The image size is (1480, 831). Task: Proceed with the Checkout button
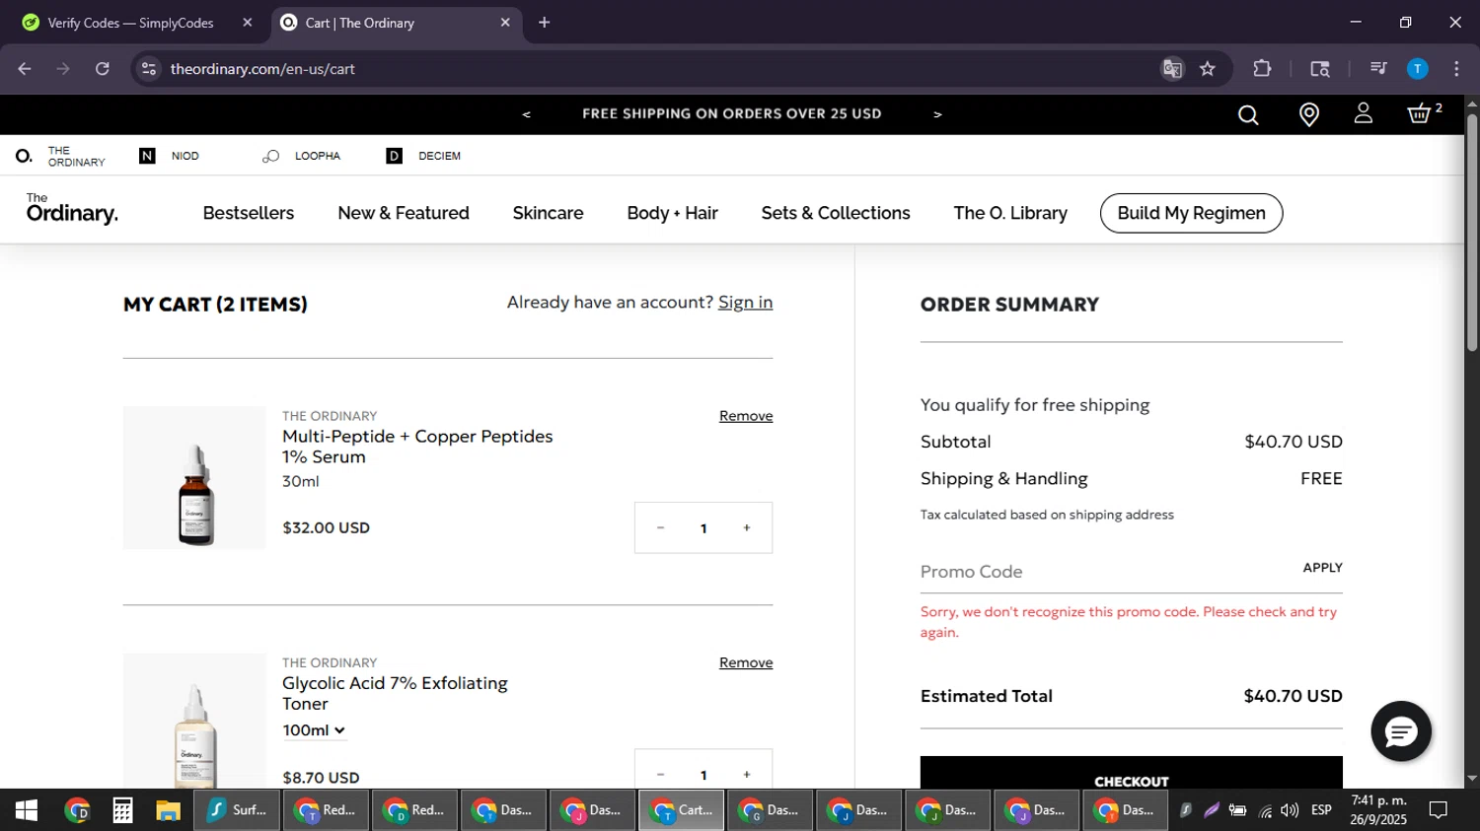coord(1131,773)
